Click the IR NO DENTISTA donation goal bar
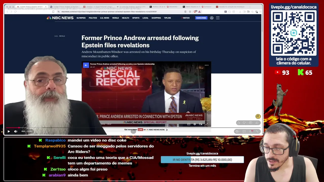324x182 pixels. coord(202,160)
